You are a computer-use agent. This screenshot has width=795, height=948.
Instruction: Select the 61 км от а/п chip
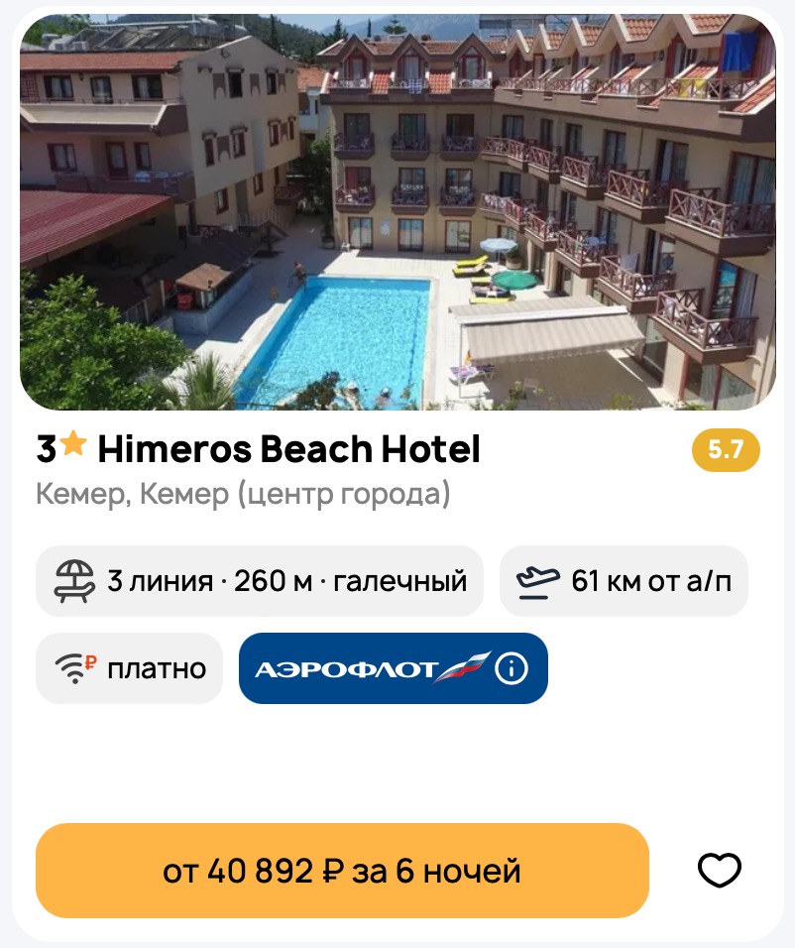coord(624,581)
